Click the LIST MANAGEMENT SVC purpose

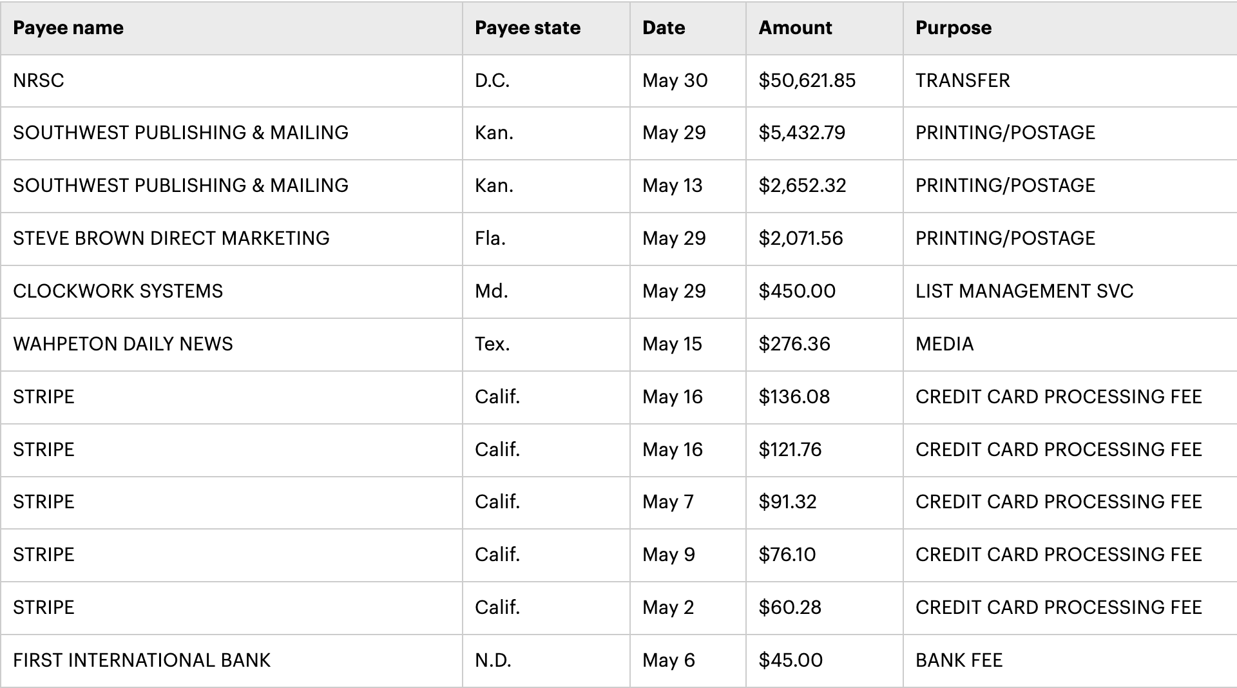[x=1024, y=291]
